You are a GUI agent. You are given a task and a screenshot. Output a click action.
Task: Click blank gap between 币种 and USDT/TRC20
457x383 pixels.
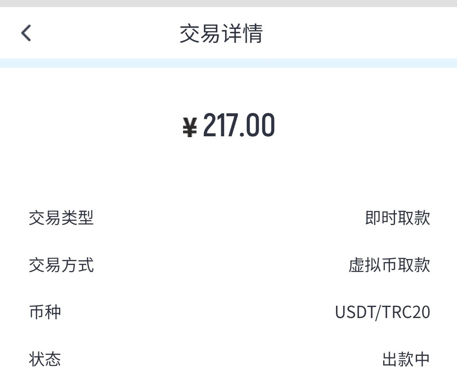(195, 313)
